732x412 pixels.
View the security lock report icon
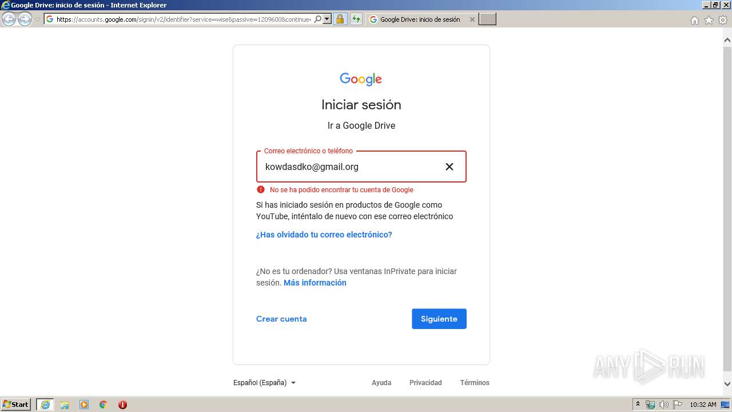pos(340,19)
